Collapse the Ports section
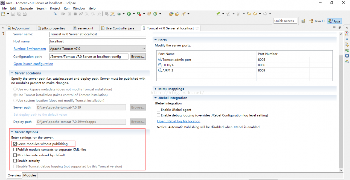This screenshot has height=180, width=350. [x=156, y=40]
